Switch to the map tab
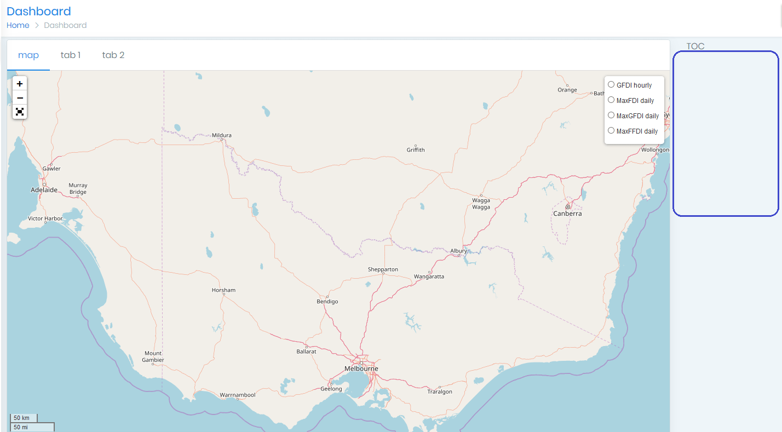This screenshot has height=432, width=782. point(28,55)
